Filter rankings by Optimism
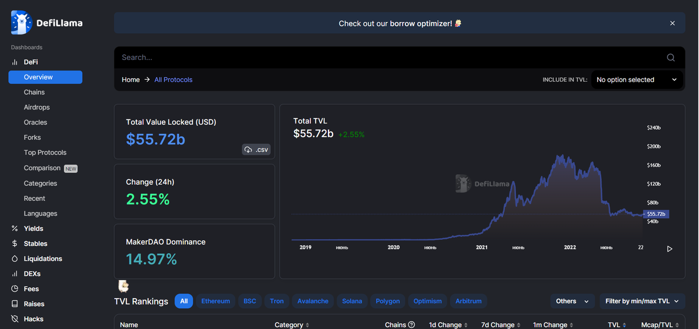699x329 pixels. coord(428,301)
